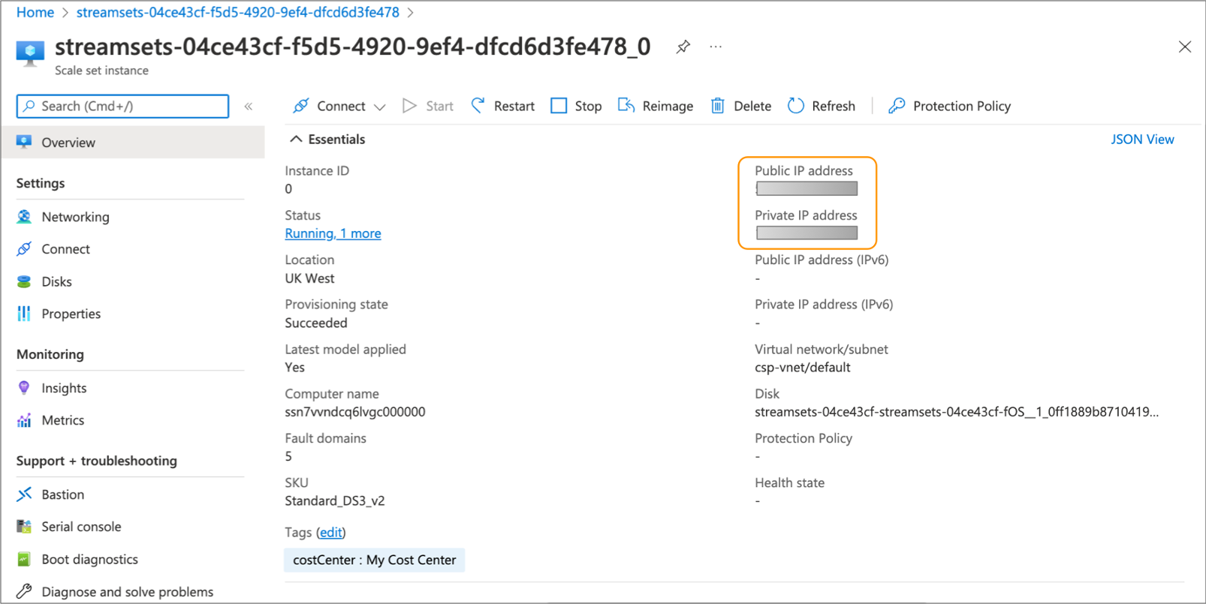Click the Restart circular arrow icon
This screenshot has width=1206, height=604.
(x=478, y=106)
